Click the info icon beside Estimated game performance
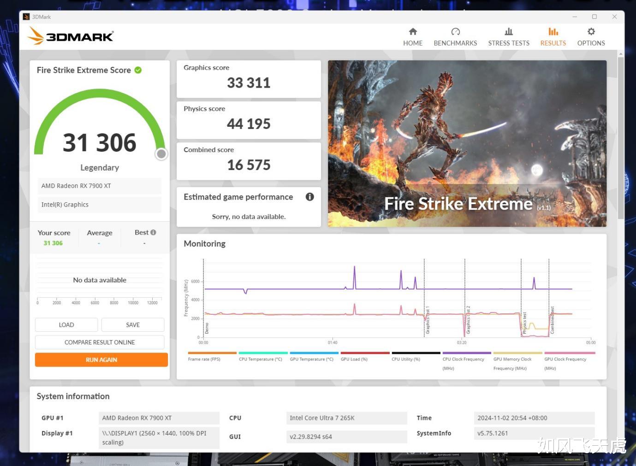This screenshot has width=636, height=466. pos(310,197)
